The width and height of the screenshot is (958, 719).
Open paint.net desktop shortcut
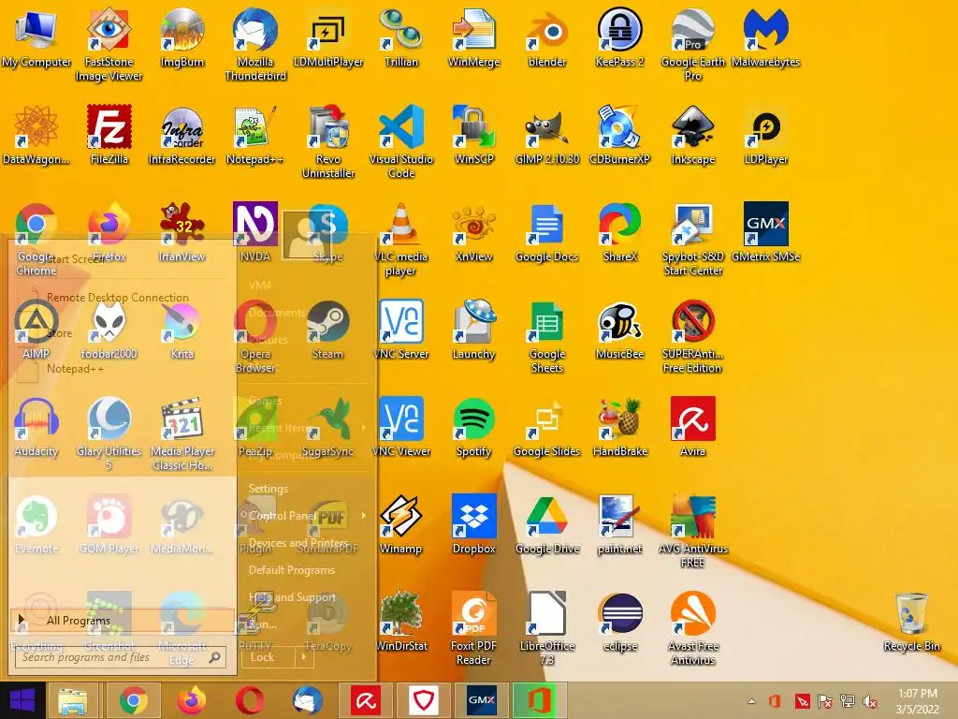[619, 524]
